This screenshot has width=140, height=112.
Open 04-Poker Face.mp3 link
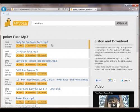[27, 52]
